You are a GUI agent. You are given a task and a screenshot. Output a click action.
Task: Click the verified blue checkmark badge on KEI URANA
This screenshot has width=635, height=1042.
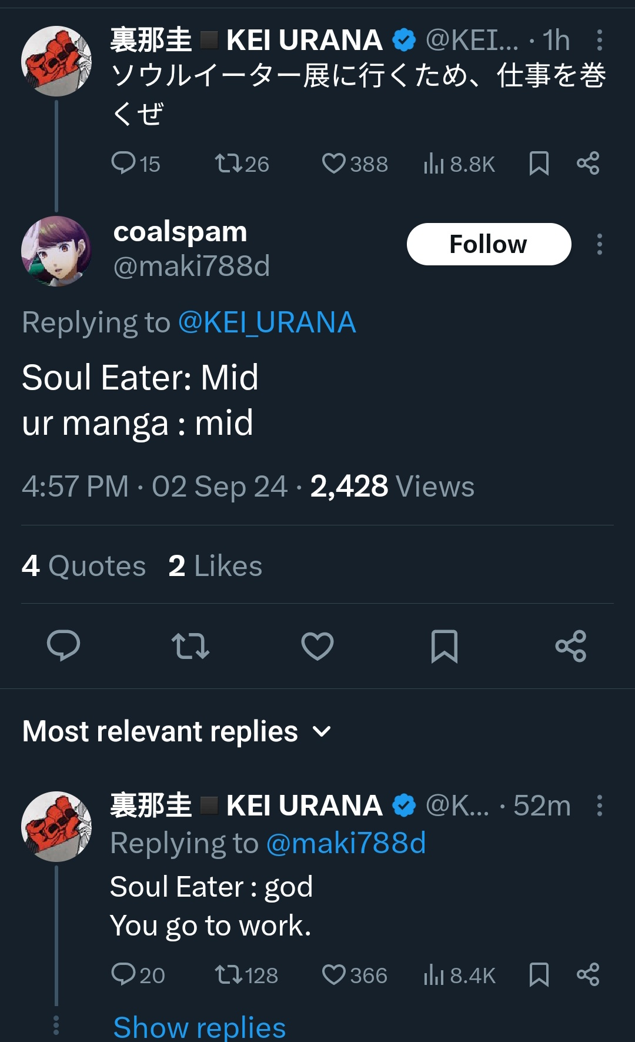(403, 40)
